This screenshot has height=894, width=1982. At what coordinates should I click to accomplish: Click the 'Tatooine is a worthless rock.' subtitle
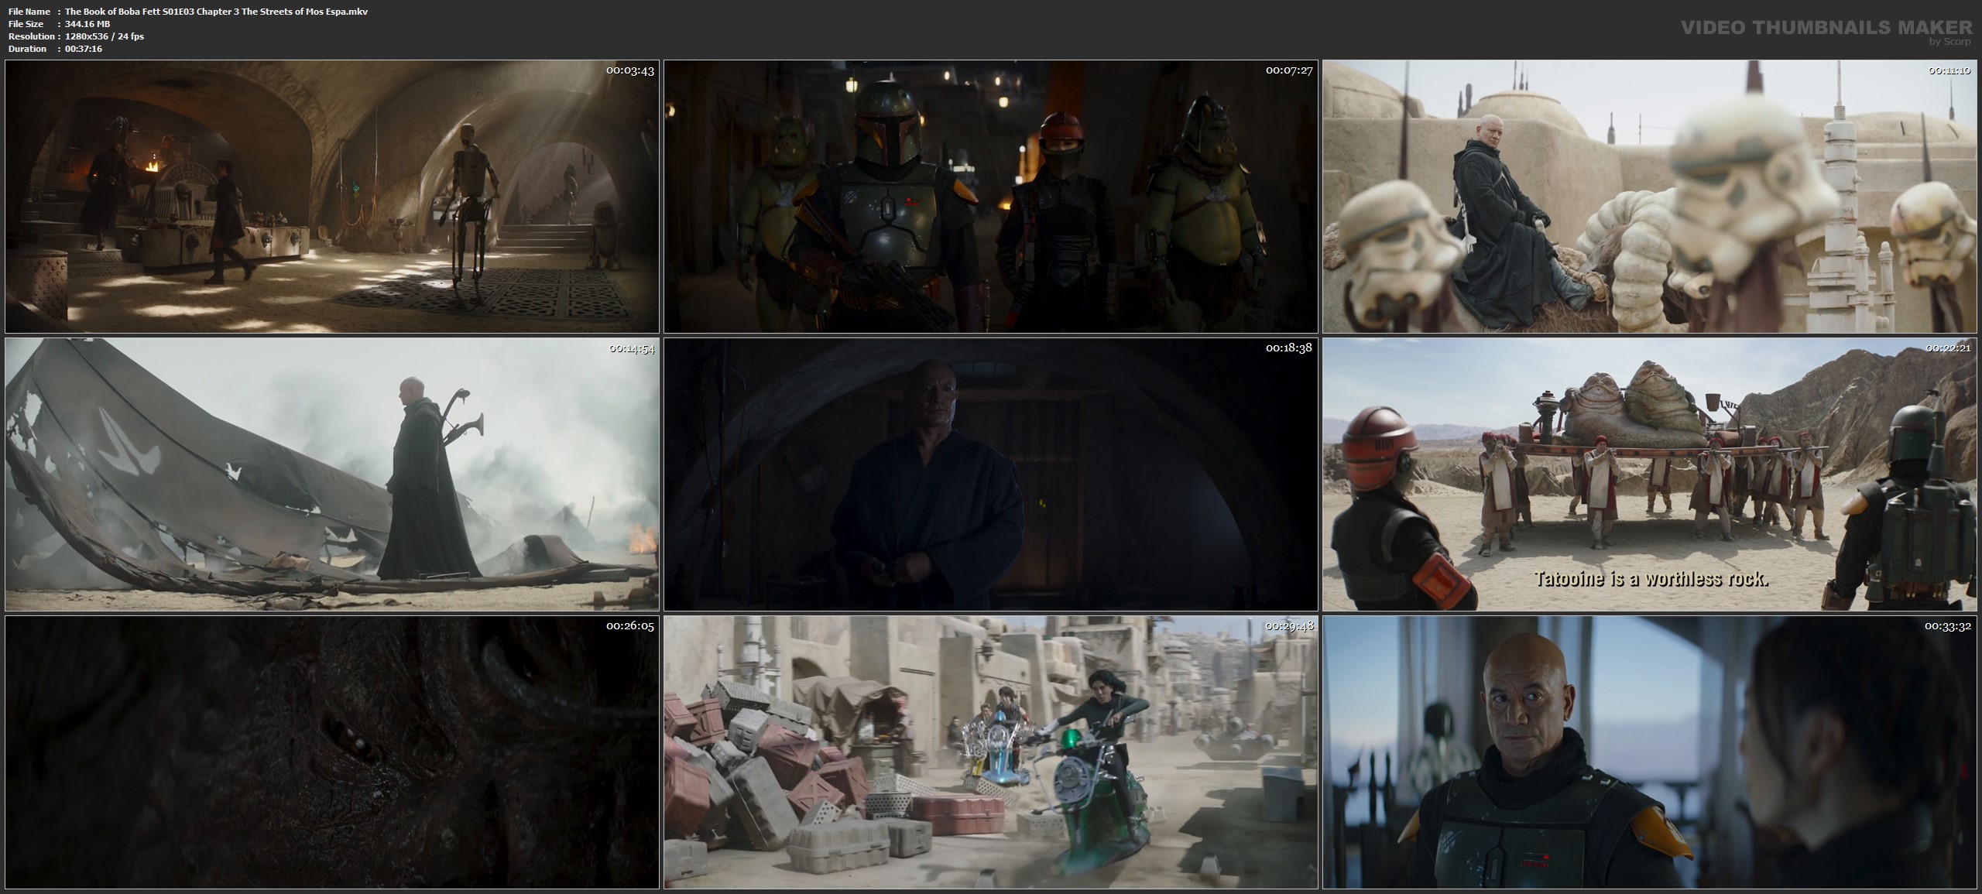[x=1651, y=578]
